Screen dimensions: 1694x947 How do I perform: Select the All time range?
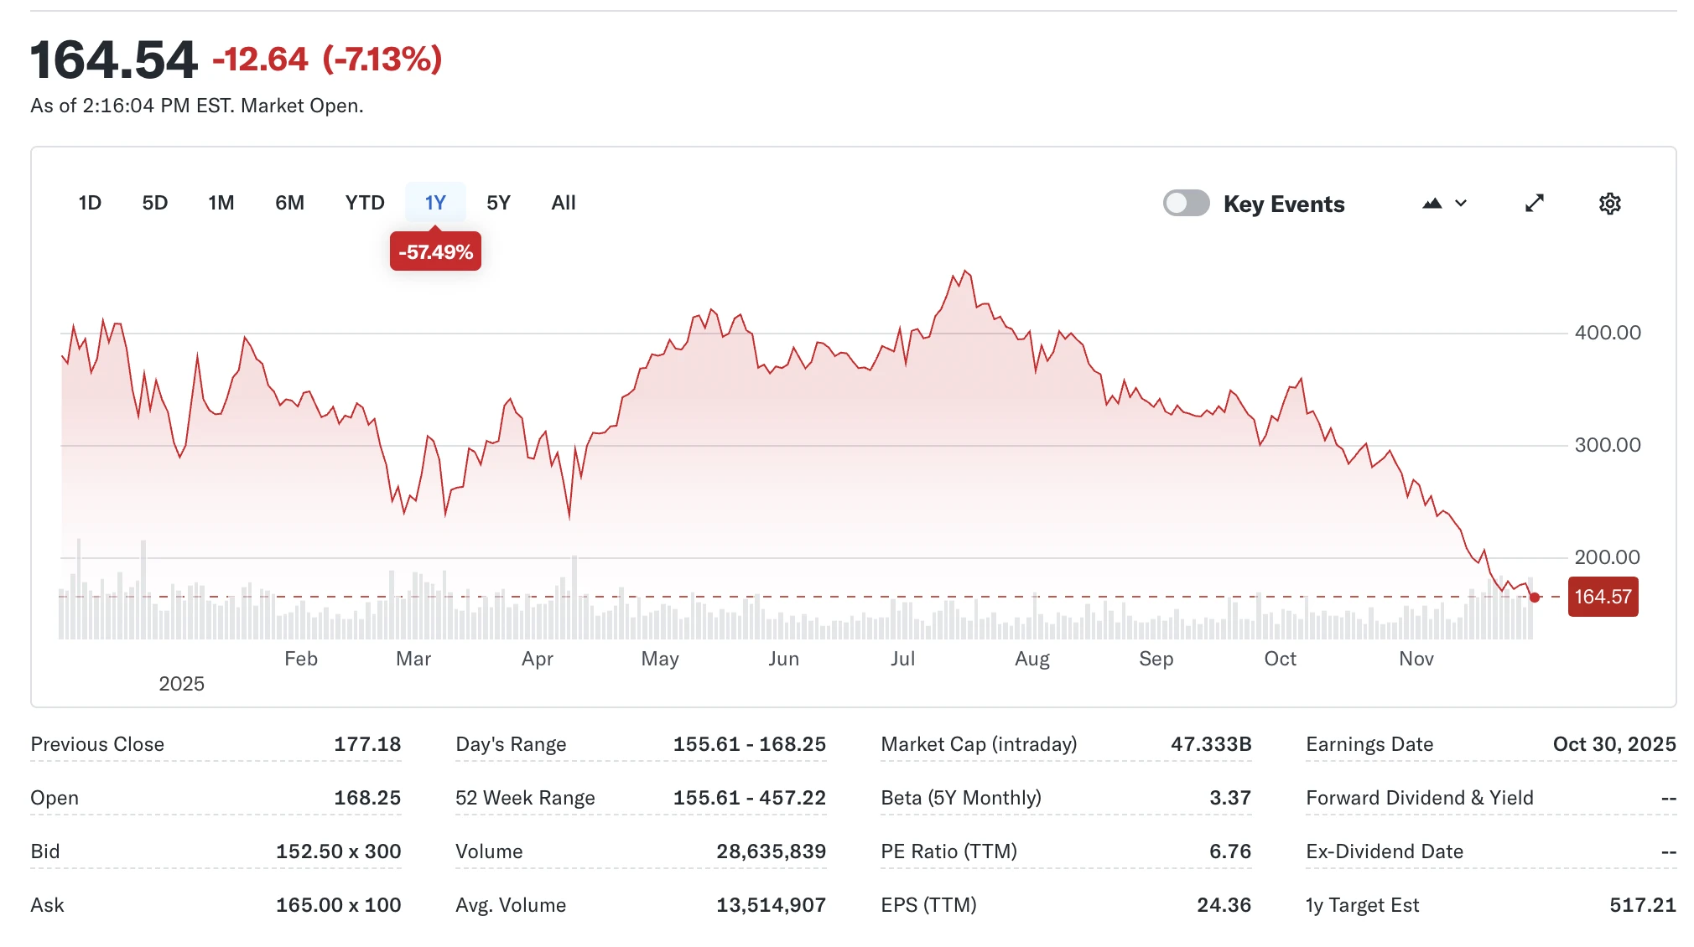coord(564,203)
